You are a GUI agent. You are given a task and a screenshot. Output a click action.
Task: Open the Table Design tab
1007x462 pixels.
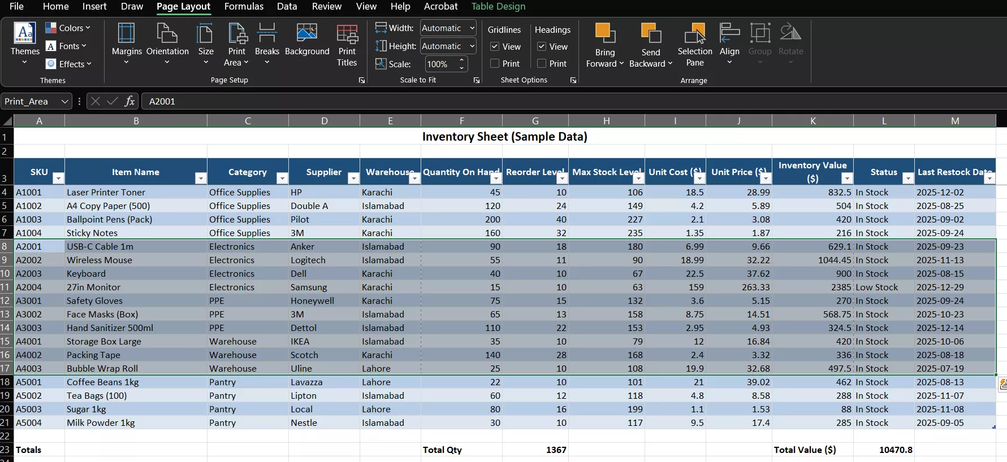coord(498,6)
